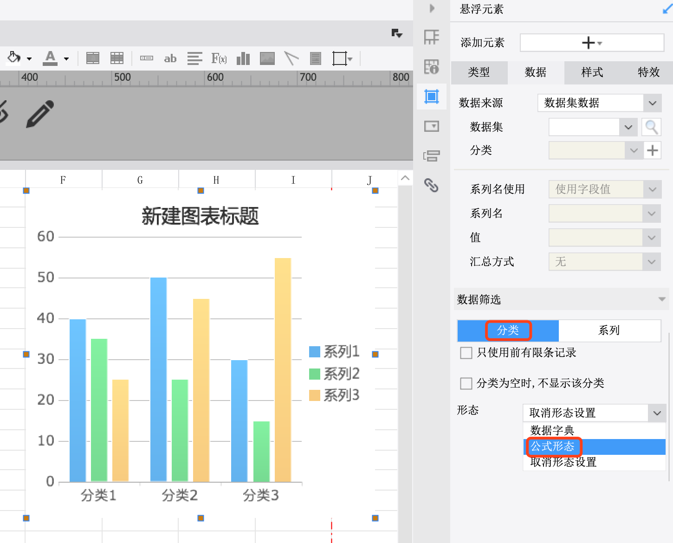Click the 添加元素 plus button
This screenshot has height=543, width=673.
pyautogui.click(x=592, y=43)
